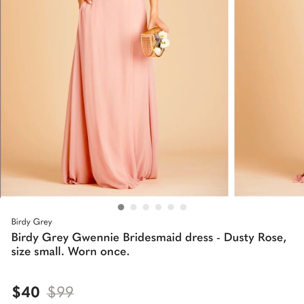Viewport: 304px width, 304px height.
Task: Tap the carousel indicator row
Action: click(x=152, y=207)
